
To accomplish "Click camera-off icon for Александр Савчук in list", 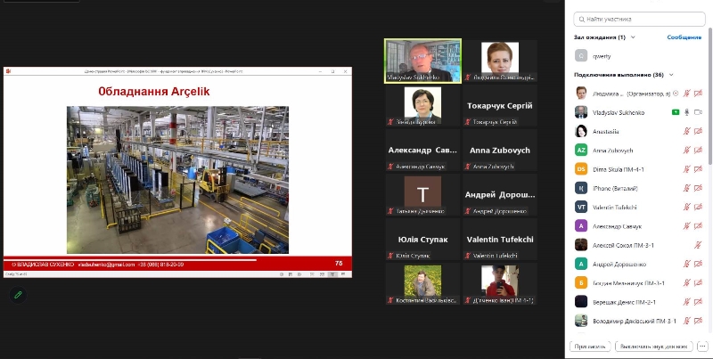I will tap(699, 226).
